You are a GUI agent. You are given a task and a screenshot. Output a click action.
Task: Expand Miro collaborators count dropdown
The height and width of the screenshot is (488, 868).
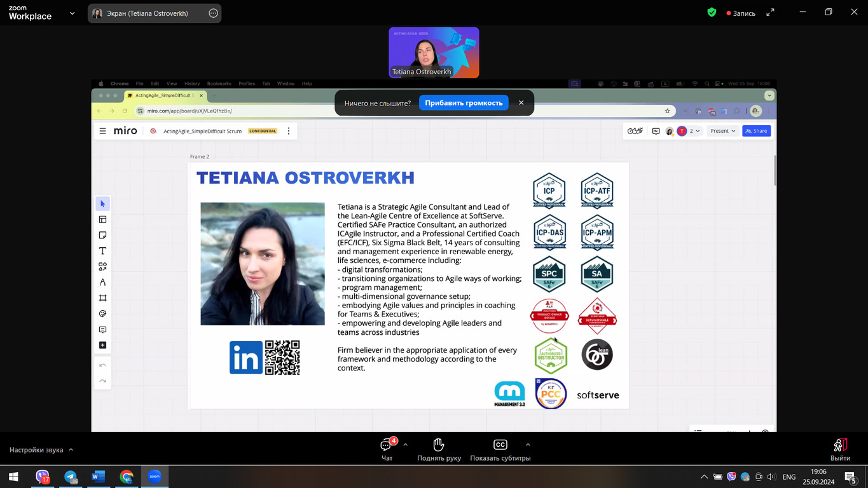tap(694, 131)
